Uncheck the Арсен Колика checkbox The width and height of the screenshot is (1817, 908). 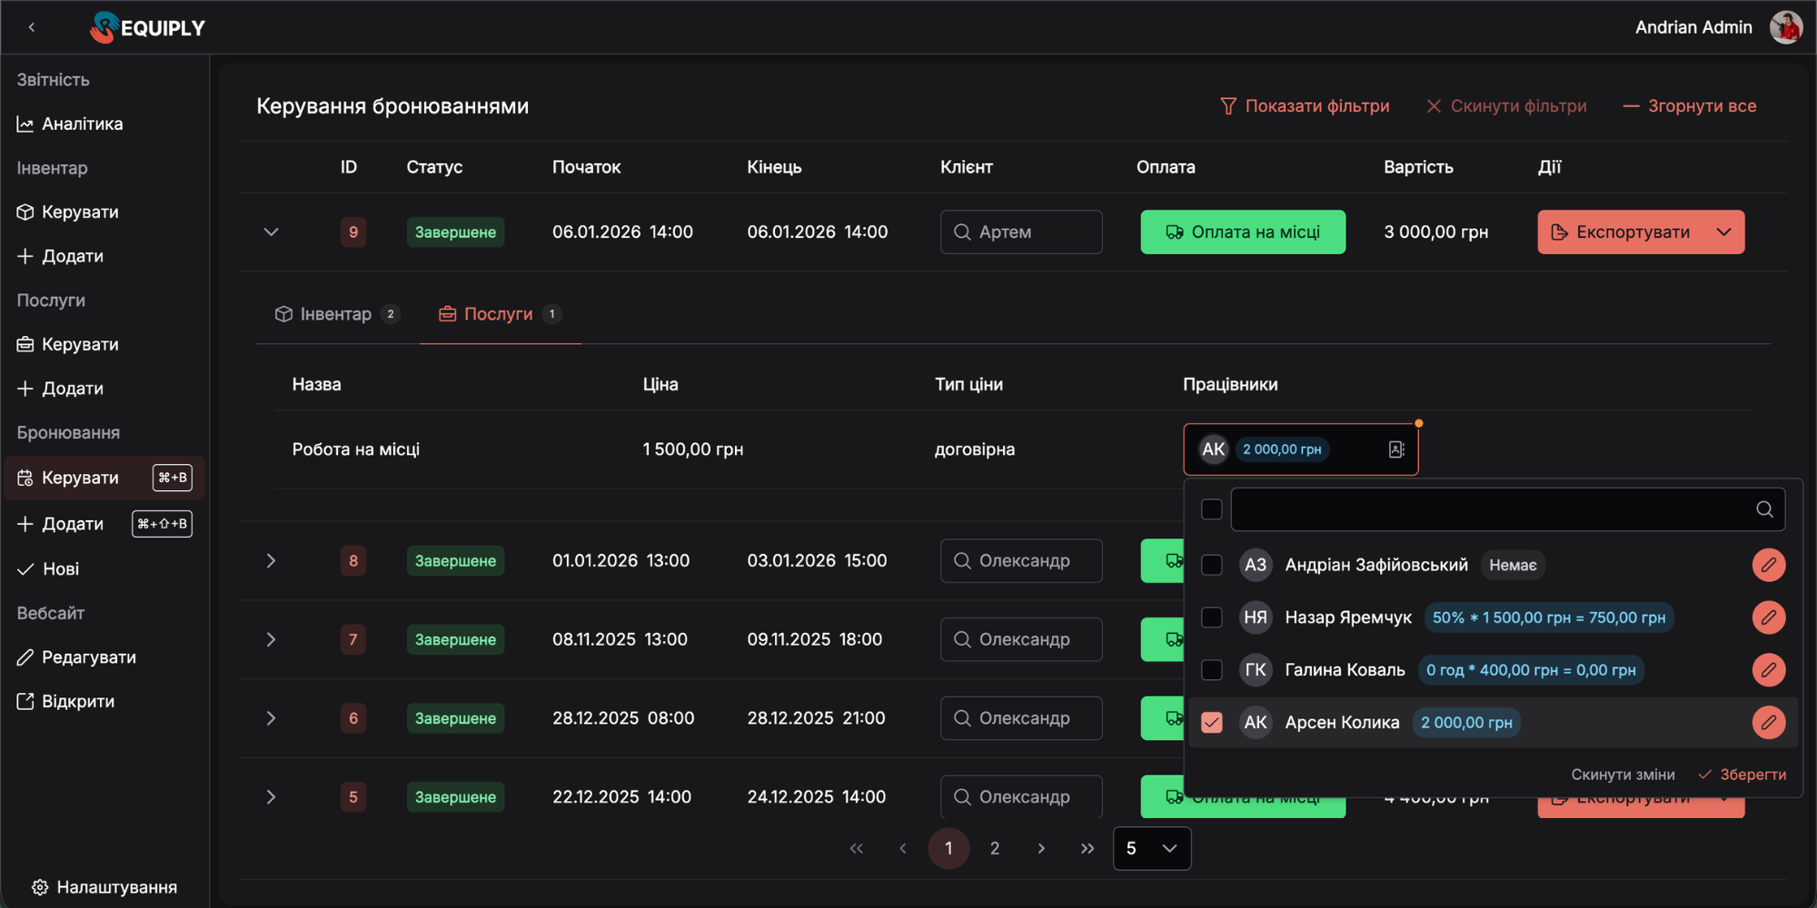(1212, 723)
